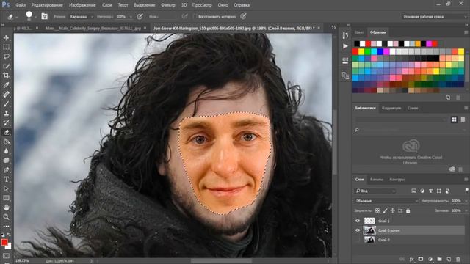Select the Clone Stamp tool
This screenshot has width=470, height=264.
[7, 113]
